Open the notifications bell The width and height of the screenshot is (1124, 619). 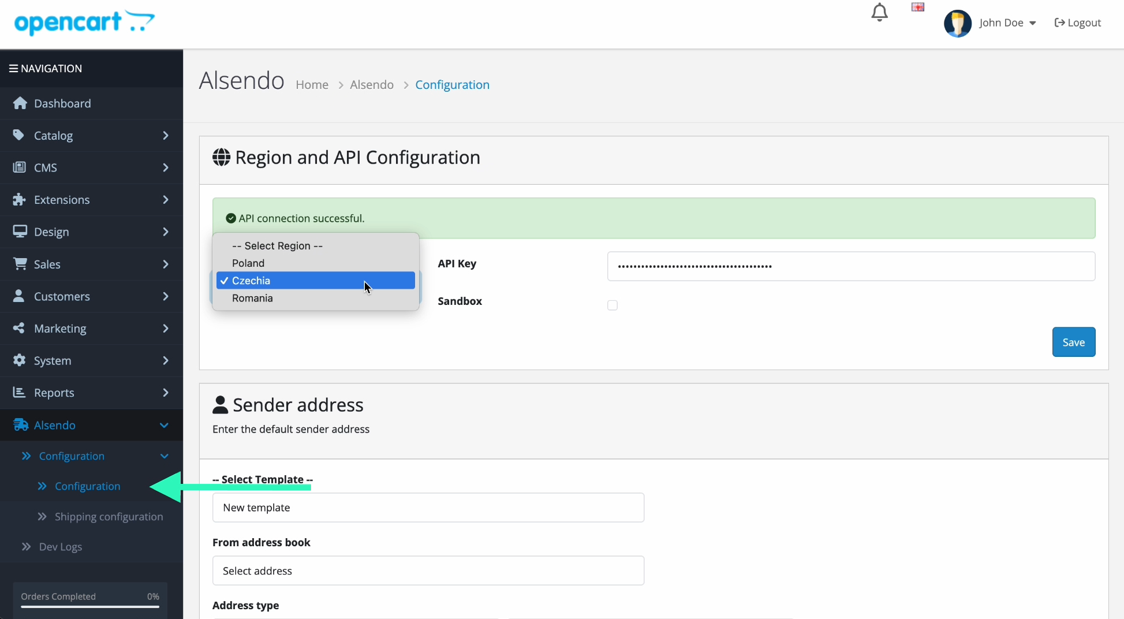[x=879, y=13]
